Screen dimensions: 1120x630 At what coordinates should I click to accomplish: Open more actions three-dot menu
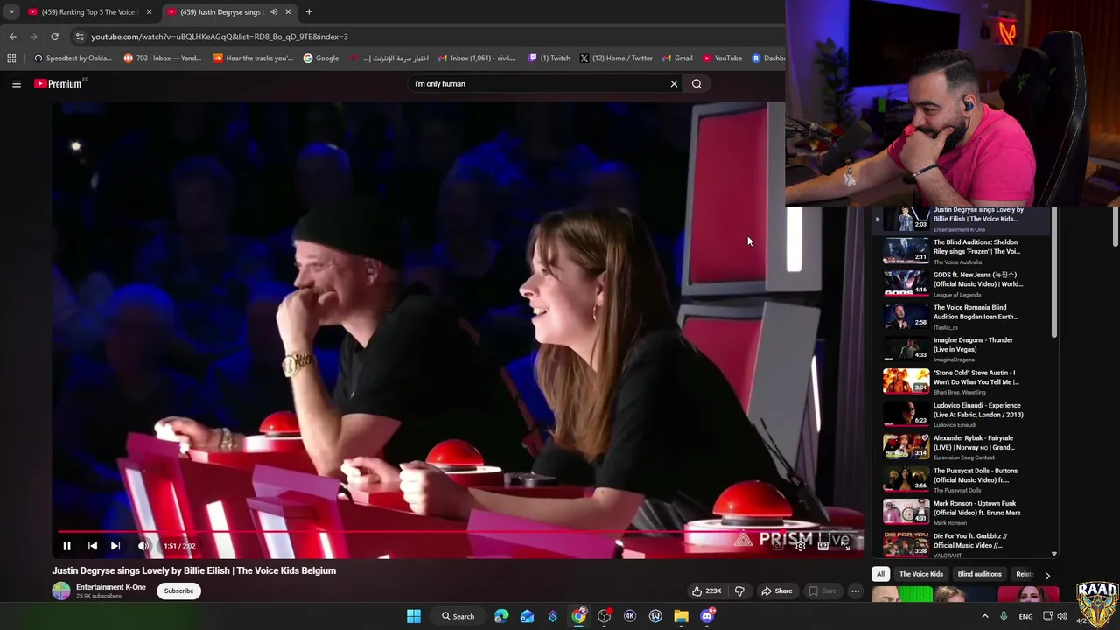856,591
